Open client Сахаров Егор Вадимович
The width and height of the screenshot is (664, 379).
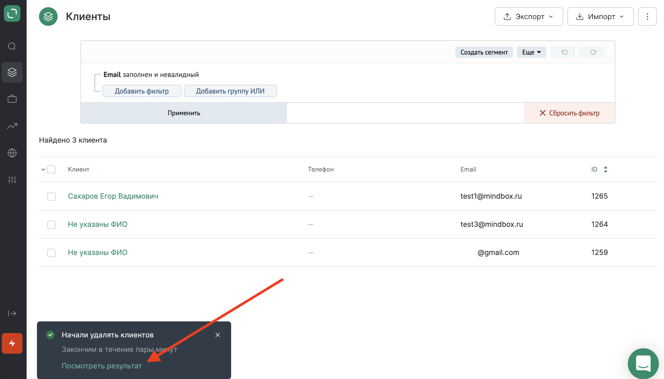coord(113,196)
